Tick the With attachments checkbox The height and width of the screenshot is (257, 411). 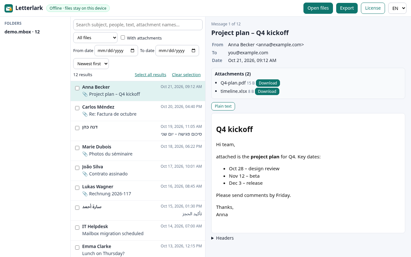click(123, 38)
